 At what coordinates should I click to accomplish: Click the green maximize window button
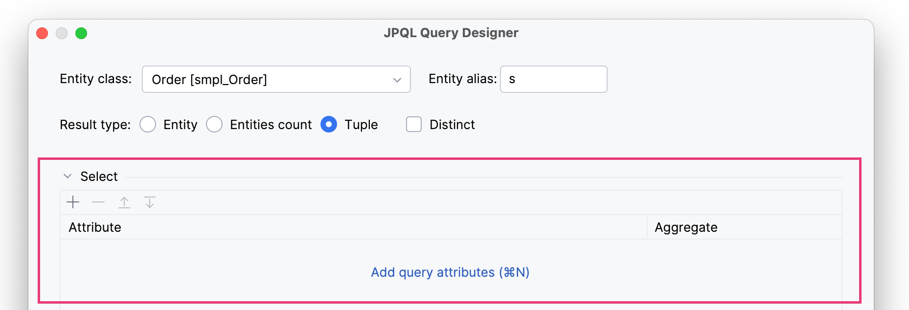tap(81, 33)
